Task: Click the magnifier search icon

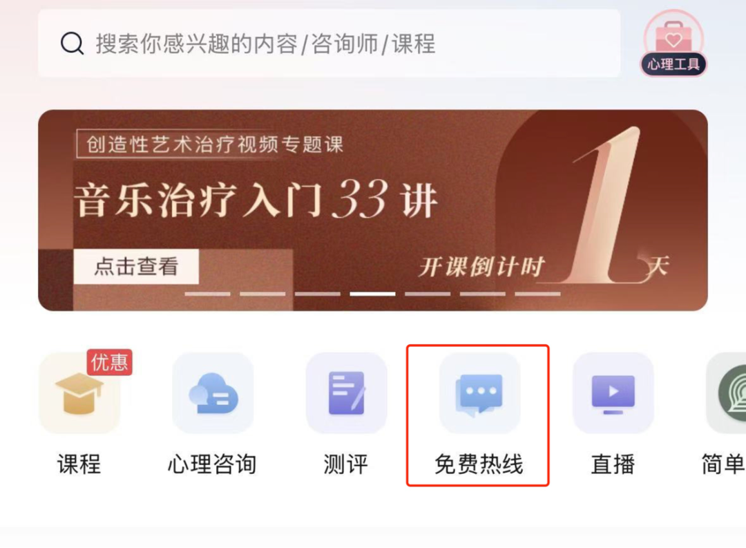Action: click(73, 44)
